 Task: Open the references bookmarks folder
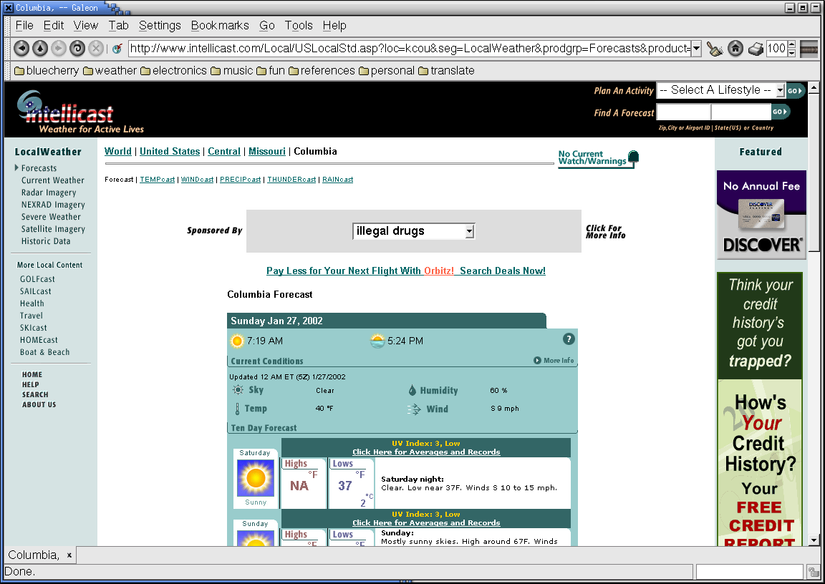tap(322, 70)
